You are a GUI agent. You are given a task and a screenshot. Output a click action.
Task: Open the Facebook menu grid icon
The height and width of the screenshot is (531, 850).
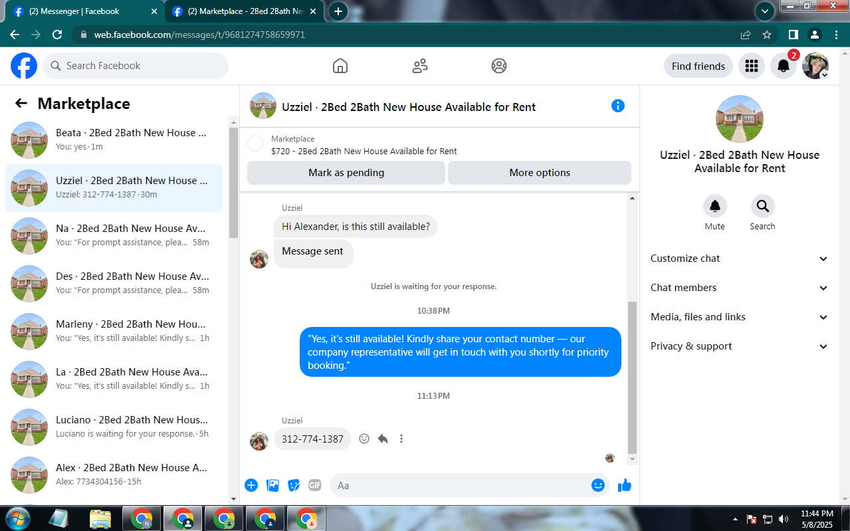[752, 66]
